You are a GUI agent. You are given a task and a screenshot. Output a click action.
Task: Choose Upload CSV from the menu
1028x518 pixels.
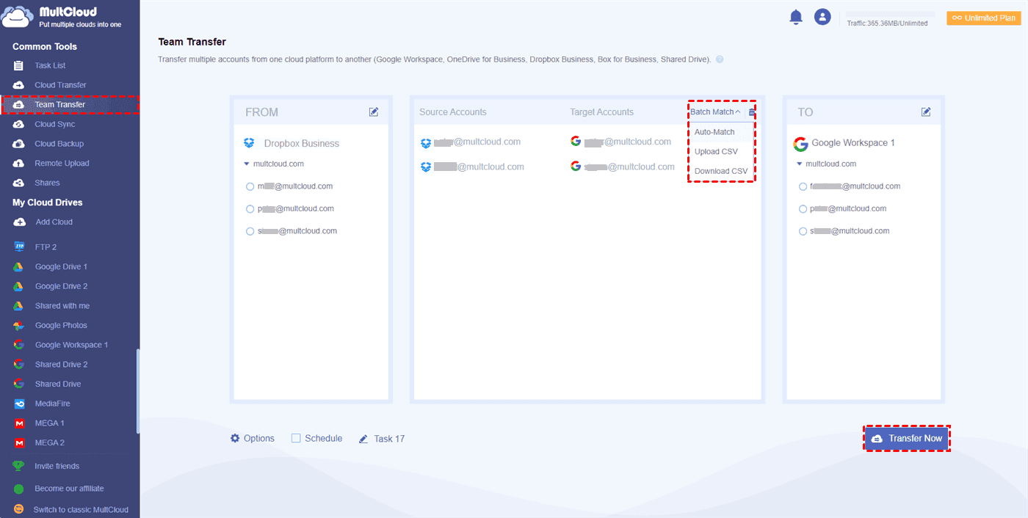tap(716, 152)
